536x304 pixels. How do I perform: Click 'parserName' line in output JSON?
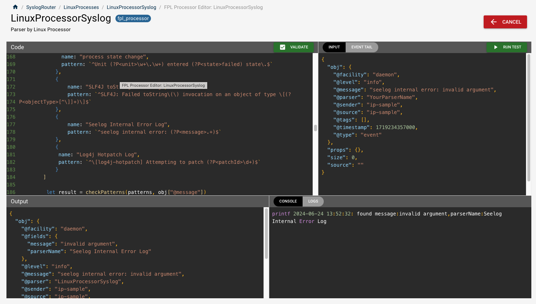point(89,251)
